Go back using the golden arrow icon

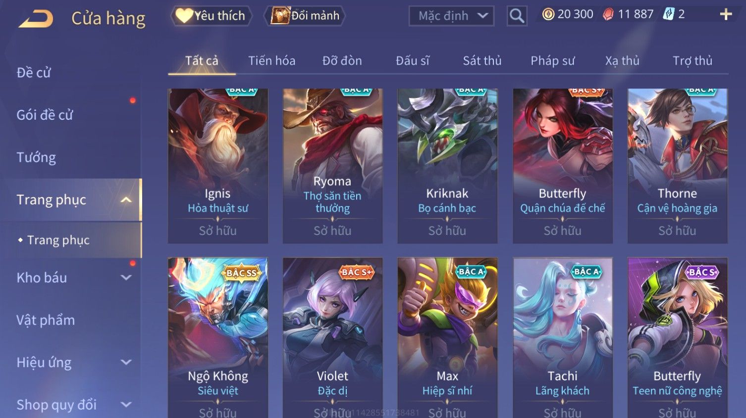36,18
